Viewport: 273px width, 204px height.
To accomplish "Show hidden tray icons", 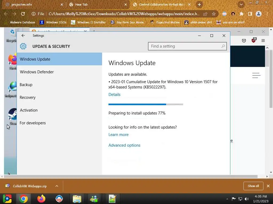I will [227, 199].
